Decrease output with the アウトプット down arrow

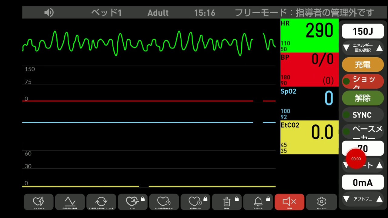tap(346, 199)
